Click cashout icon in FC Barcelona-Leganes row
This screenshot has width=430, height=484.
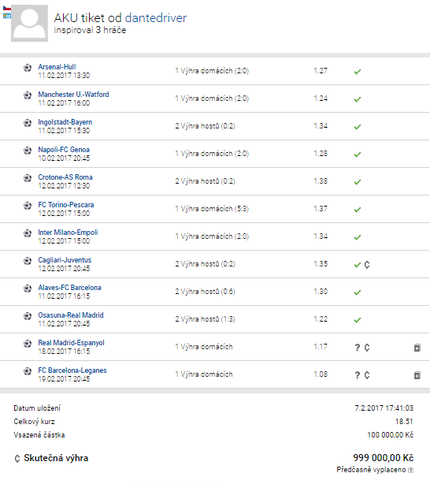pyautogui.click(x=367, y=375)
